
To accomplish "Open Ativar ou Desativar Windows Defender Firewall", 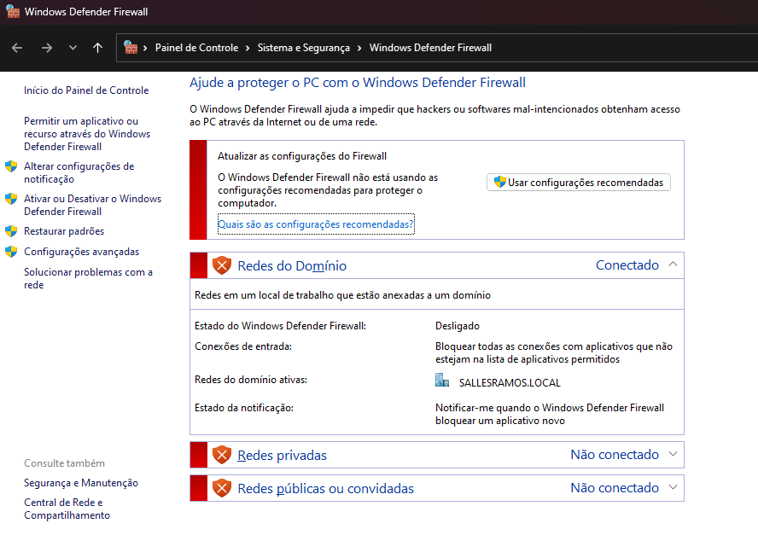I will [x=93, y=205].
